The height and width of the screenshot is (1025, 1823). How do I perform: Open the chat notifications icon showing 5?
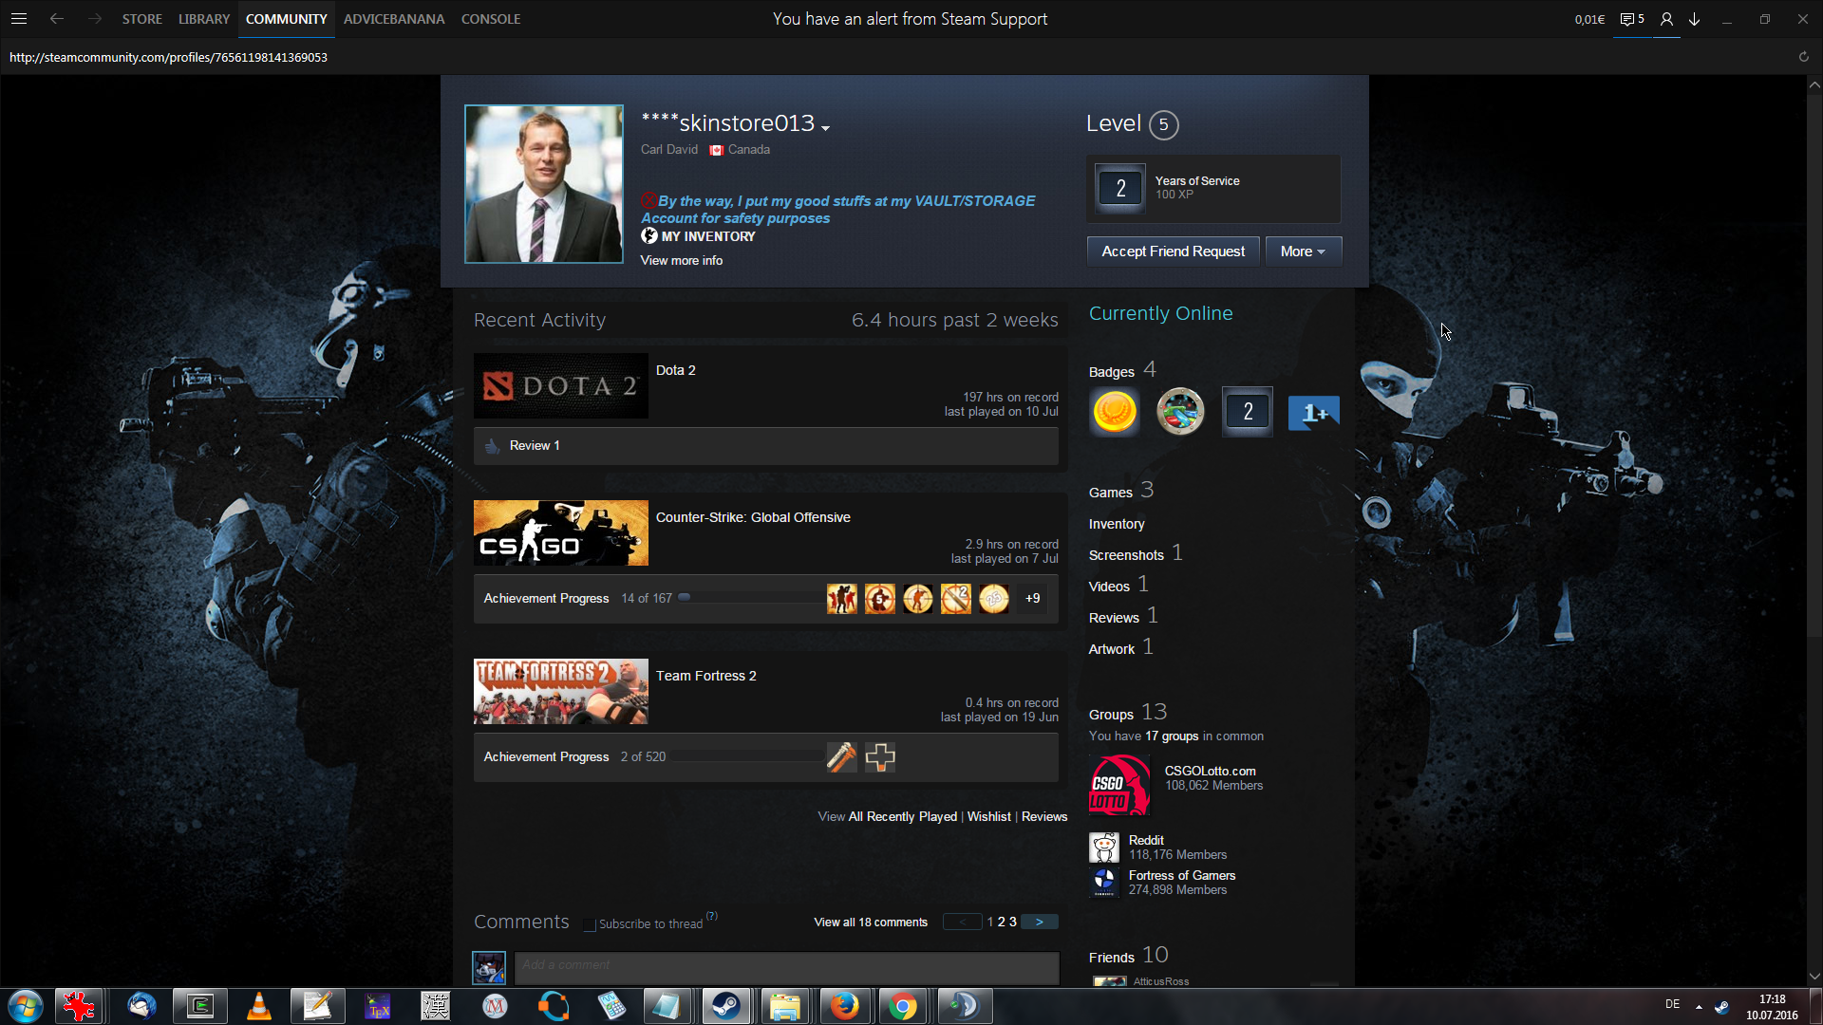[1631, 19]
